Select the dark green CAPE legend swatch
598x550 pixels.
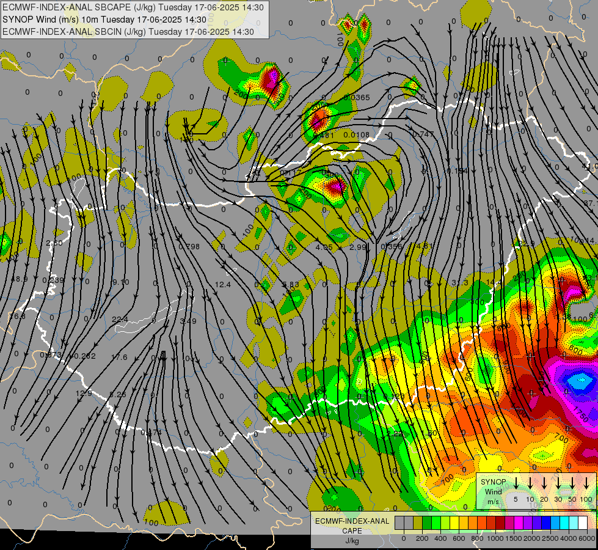(x=427, y=523)
